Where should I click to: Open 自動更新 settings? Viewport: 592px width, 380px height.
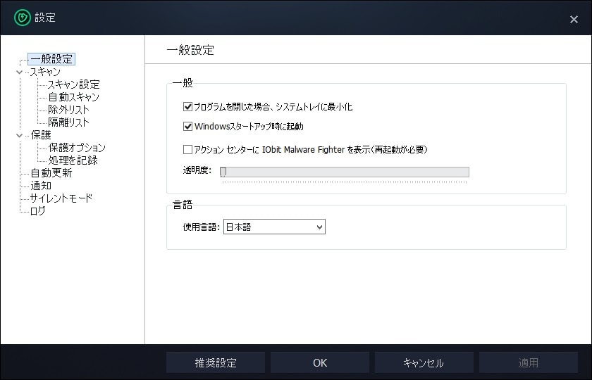pos(51,173)
